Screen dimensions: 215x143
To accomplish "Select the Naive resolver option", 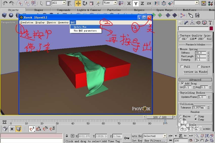I will pyautogui.click(x=181, y=116).
